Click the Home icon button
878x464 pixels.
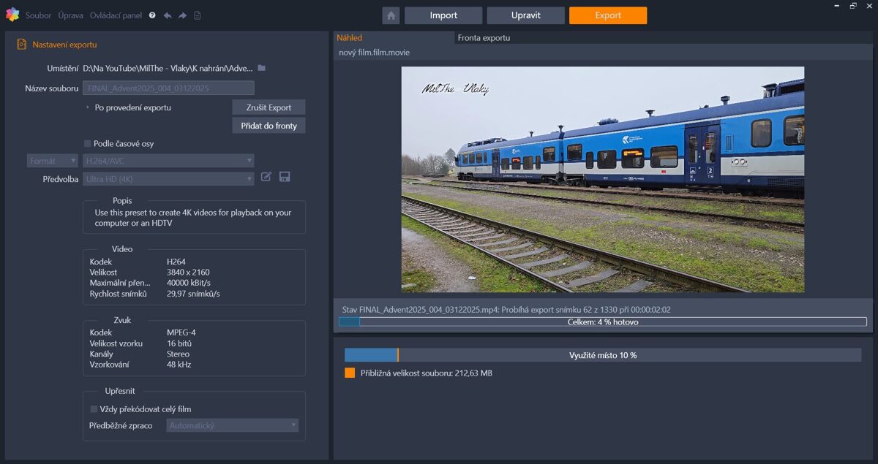click(391, 15)
